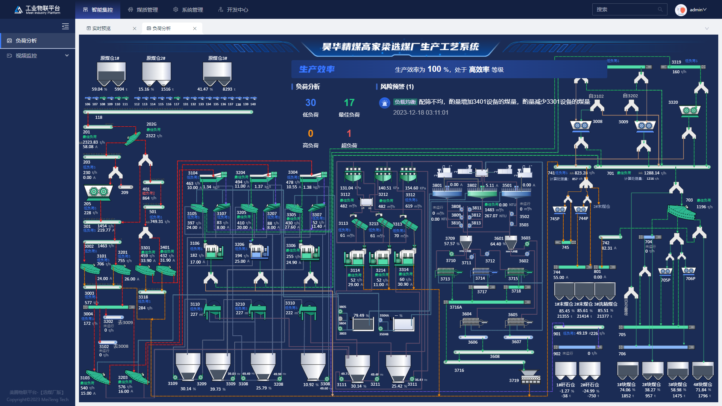722x406 pixels.
Task: Click the low load count 30
Action: (x=311, y=103)
